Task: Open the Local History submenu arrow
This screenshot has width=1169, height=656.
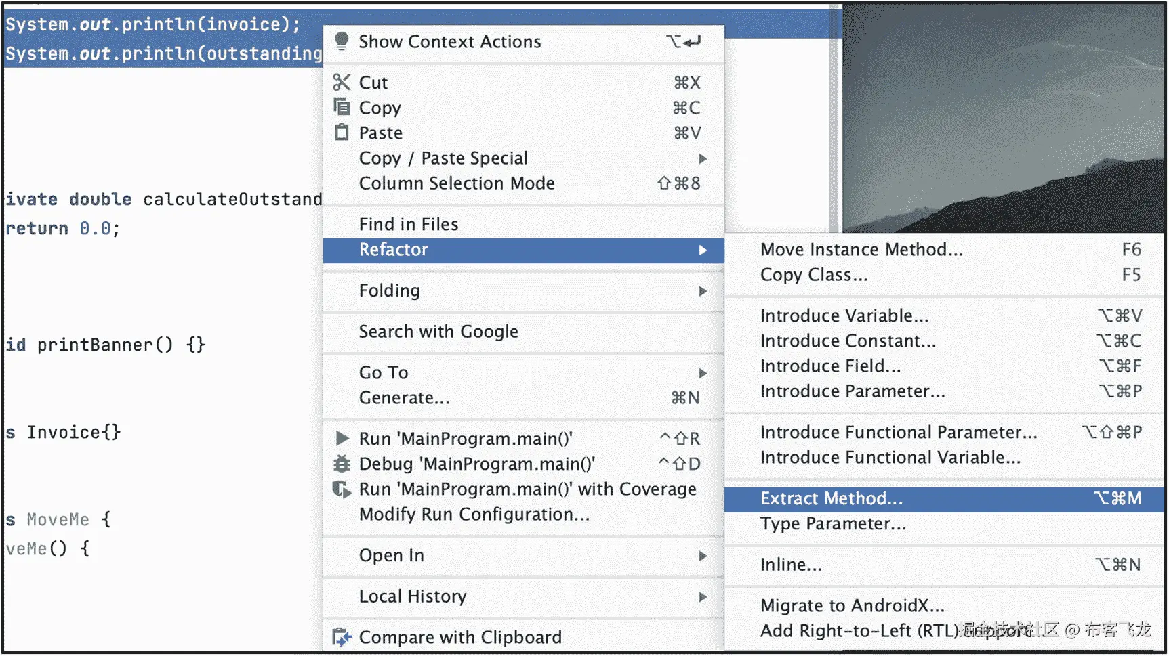Action: click(x=703, y=597)
